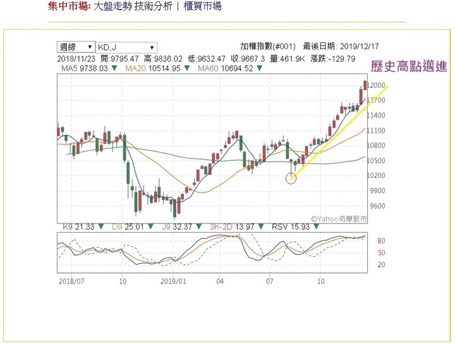
Task: Open the KD,J indicator dropdown
Action: tap(126, 47)
